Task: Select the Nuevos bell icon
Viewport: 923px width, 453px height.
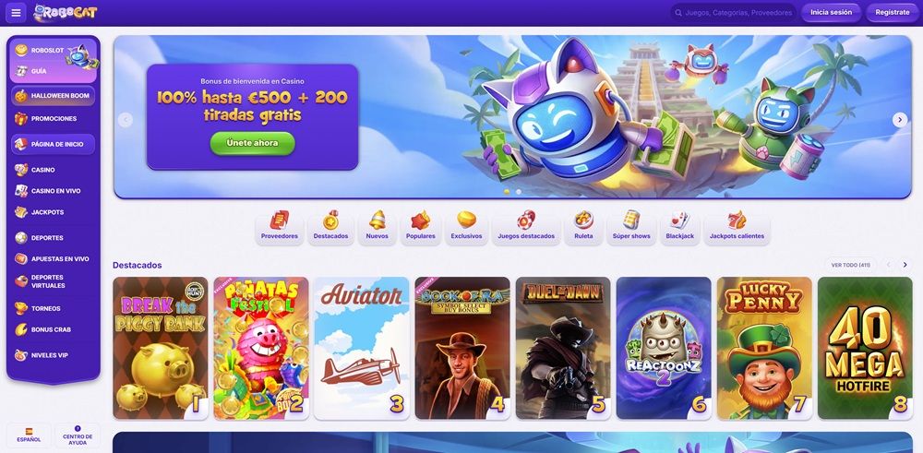Action: pos(377,220)
